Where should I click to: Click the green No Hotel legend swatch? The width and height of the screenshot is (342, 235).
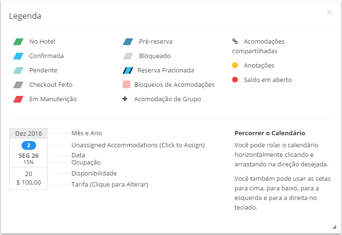coord(19,42)
